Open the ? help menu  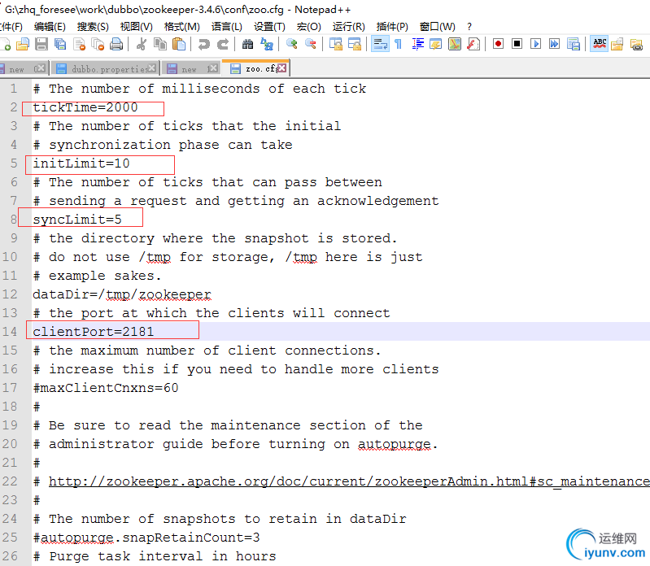click(x=469, y=27)
